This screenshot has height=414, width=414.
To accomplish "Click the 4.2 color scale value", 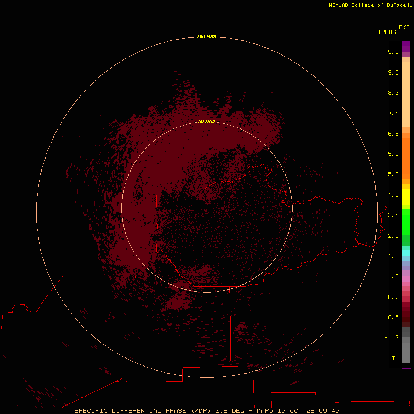I will click(393, 195).
